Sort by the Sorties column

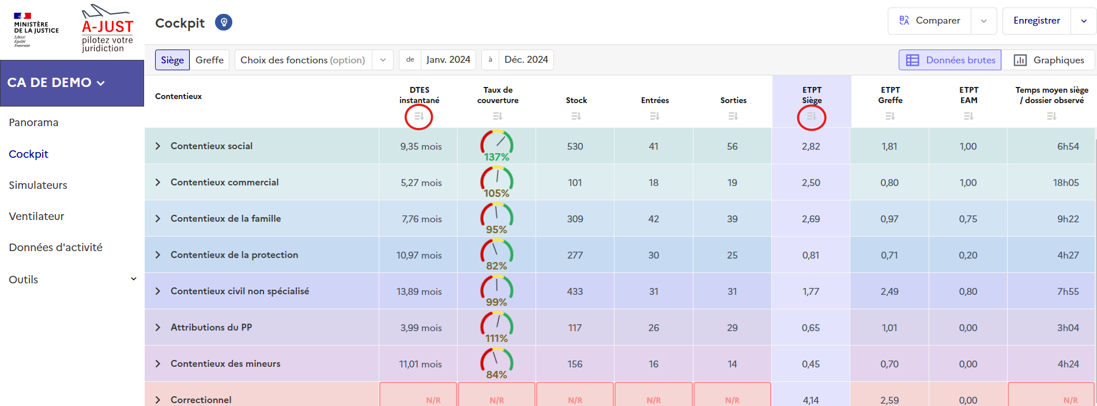point(733,117)
